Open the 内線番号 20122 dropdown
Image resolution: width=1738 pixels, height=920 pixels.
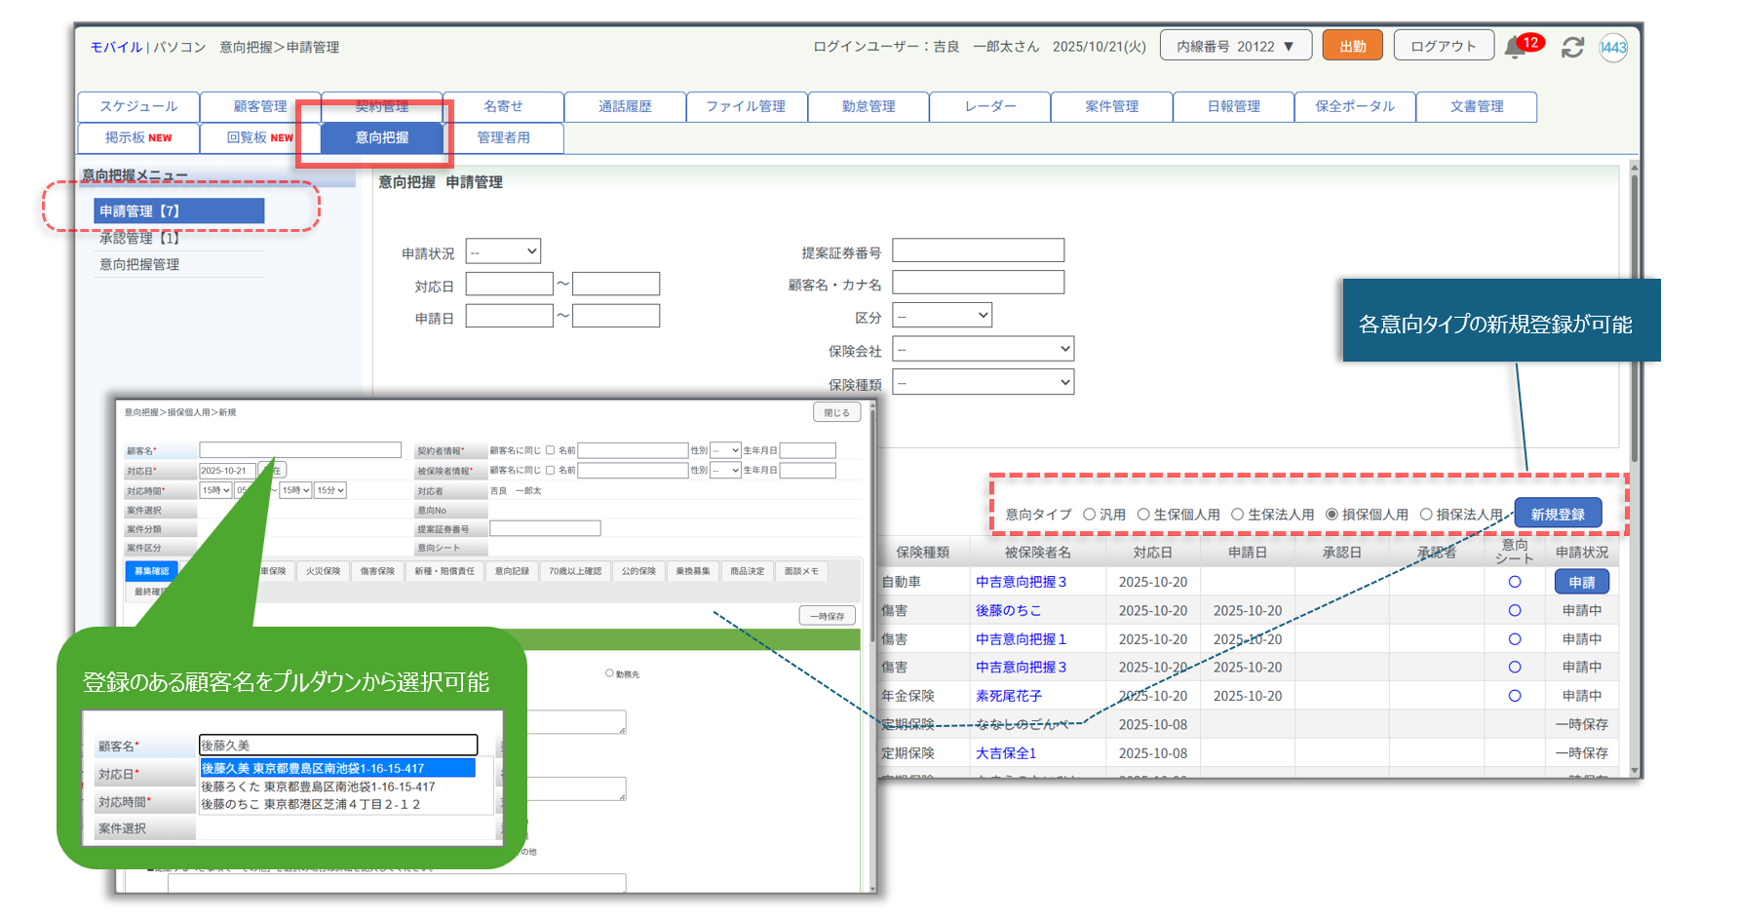1235,46
